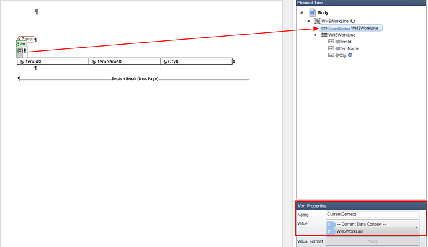Click the Var Properties panel header
The image size is (428, 247).
point(362,206)
